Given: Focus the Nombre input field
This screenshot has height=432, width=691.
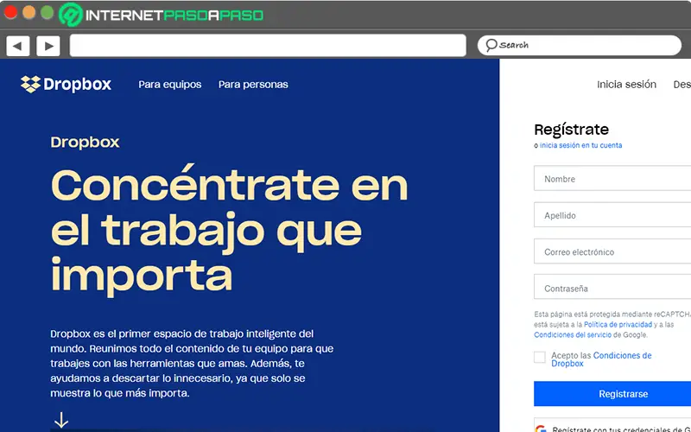Looking at the screenshot, I should coord(612,179).
